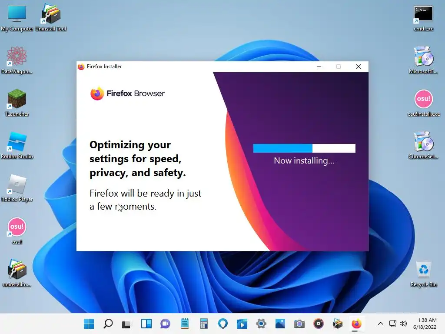
Task: Launch Calculator from the taskbar
Action: click(x=203, y=324)
